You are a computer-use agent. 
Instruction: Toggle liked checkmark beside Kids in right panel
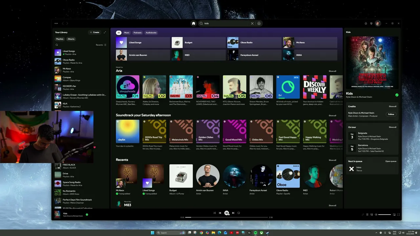[x=397, y=95]
